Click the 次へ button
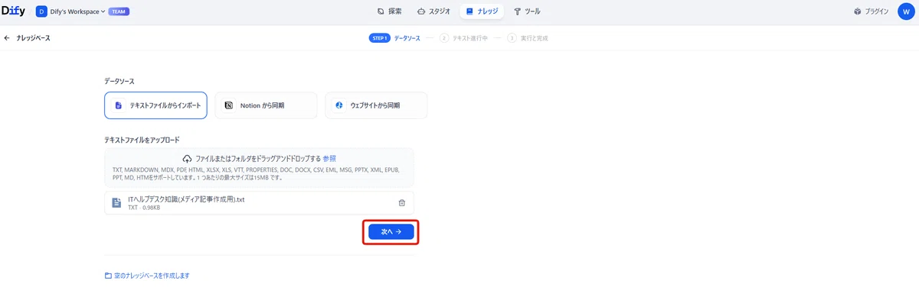Image resolution: width=919 pixels, height=287 pixels. click(391, 231)
